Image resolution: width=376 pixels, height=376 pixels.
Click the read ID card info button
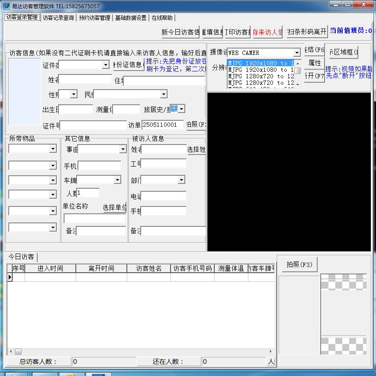[x=129, y=64]
